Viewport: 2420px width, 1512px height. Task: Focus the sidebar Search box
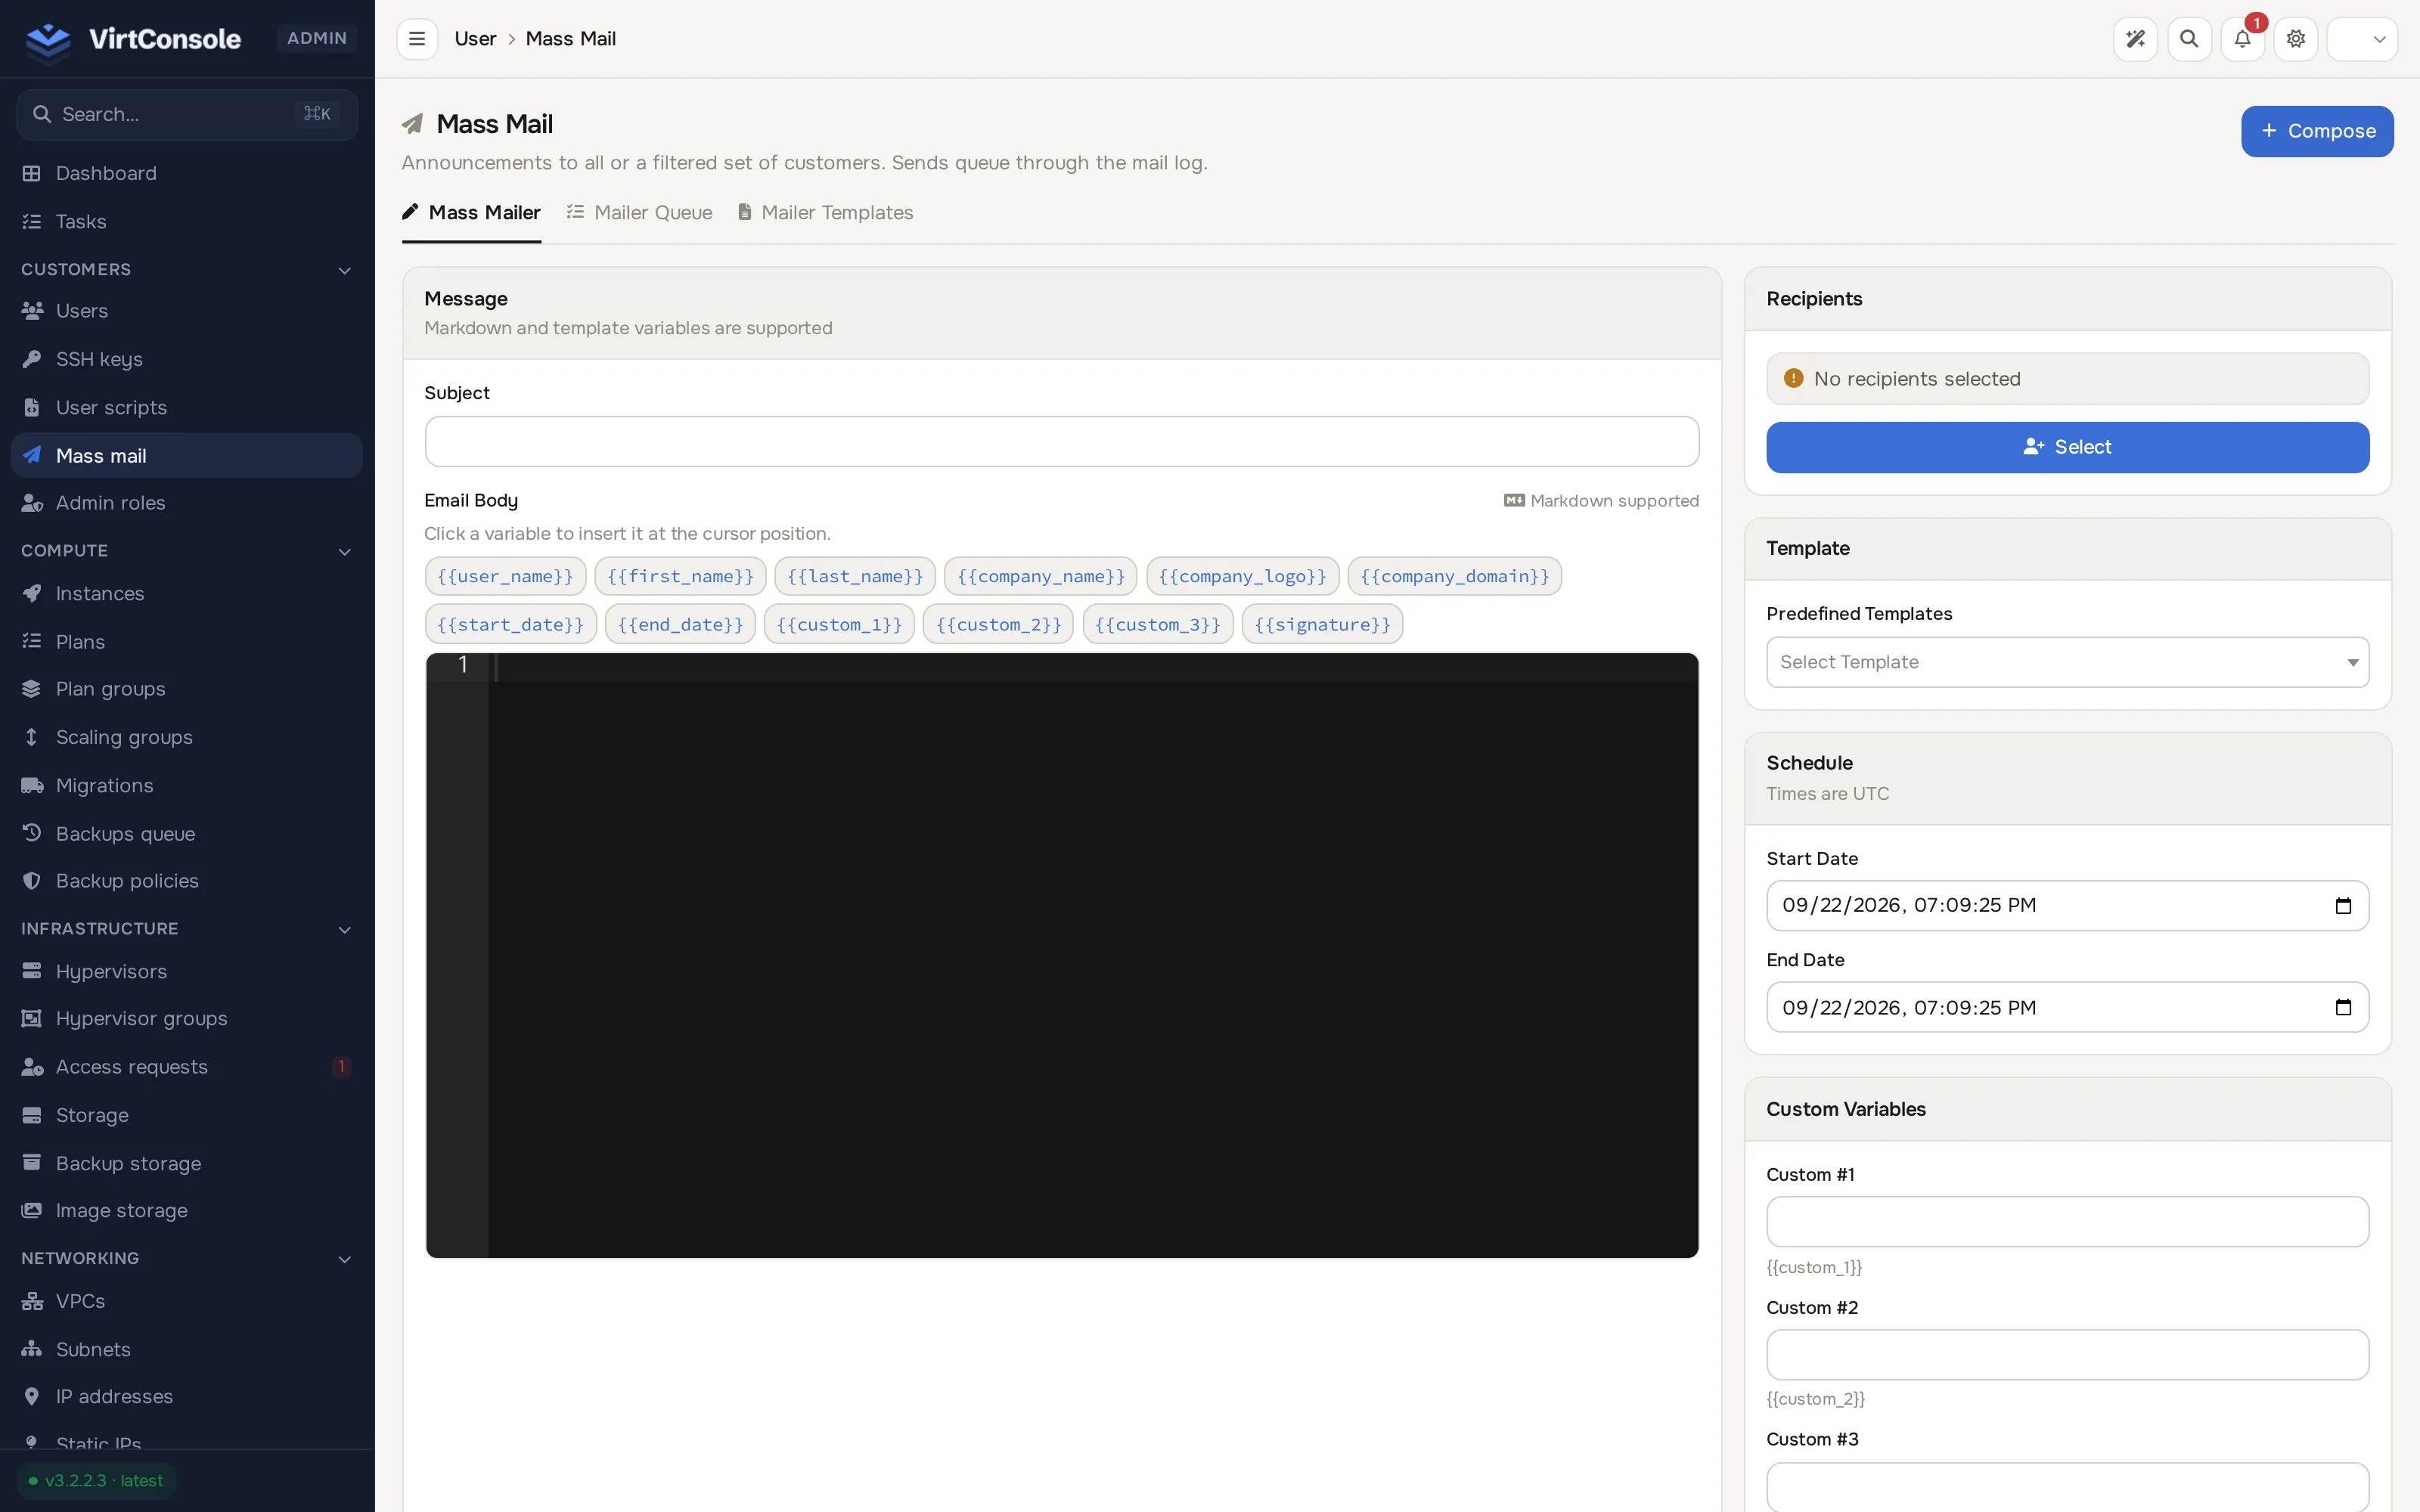point(187,114)
